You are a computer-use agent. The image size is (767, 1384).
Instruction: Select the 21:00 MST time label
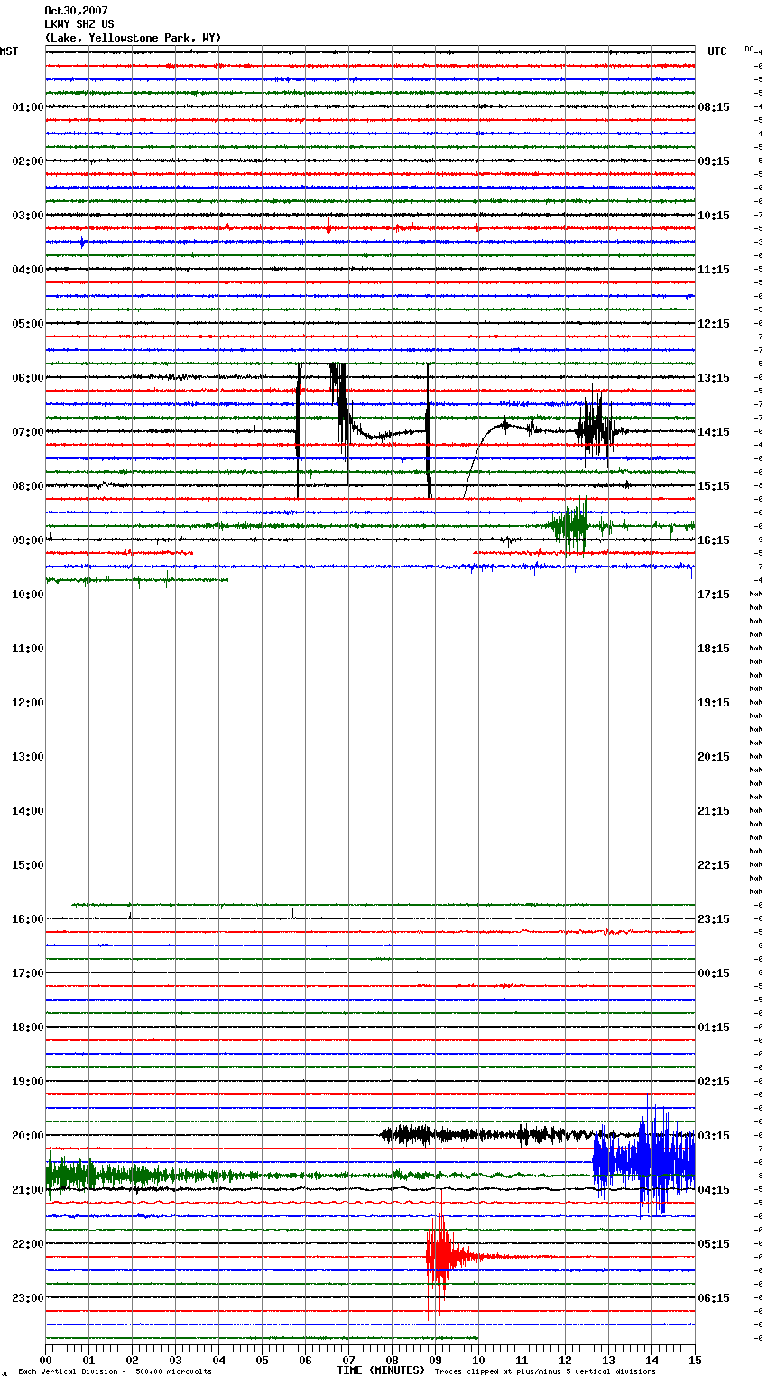click(28, 1190)
